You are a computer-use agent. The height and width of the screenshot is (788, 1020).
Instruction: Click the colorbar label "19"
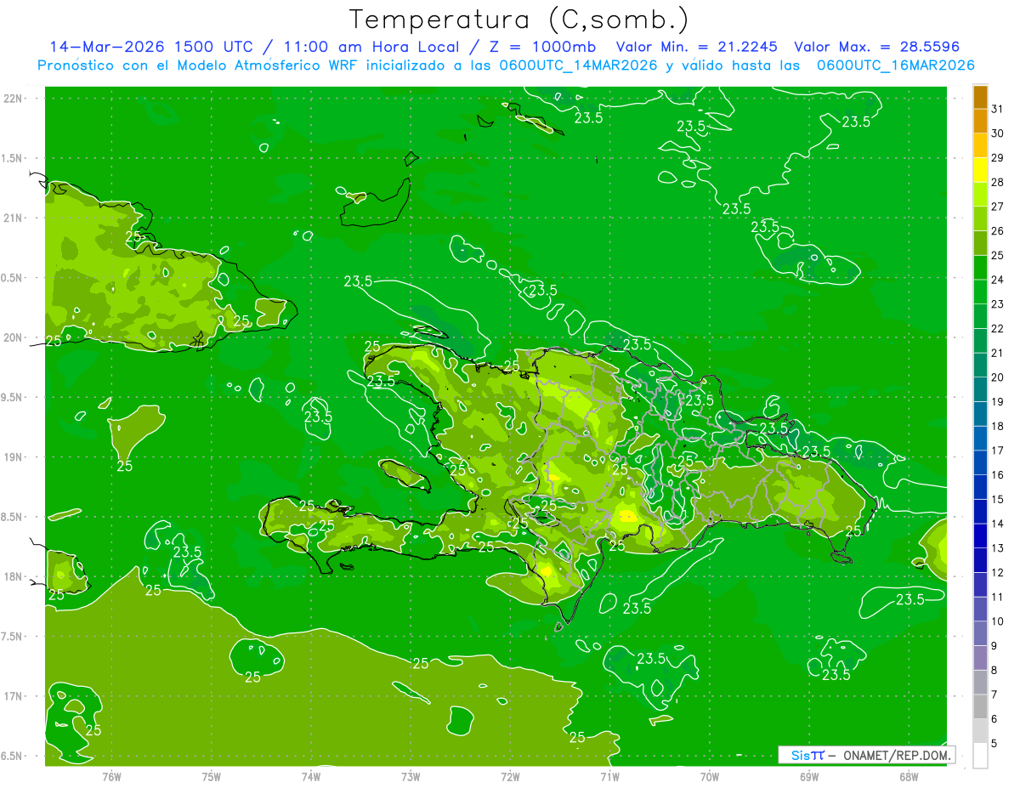(x=998, y=402)
